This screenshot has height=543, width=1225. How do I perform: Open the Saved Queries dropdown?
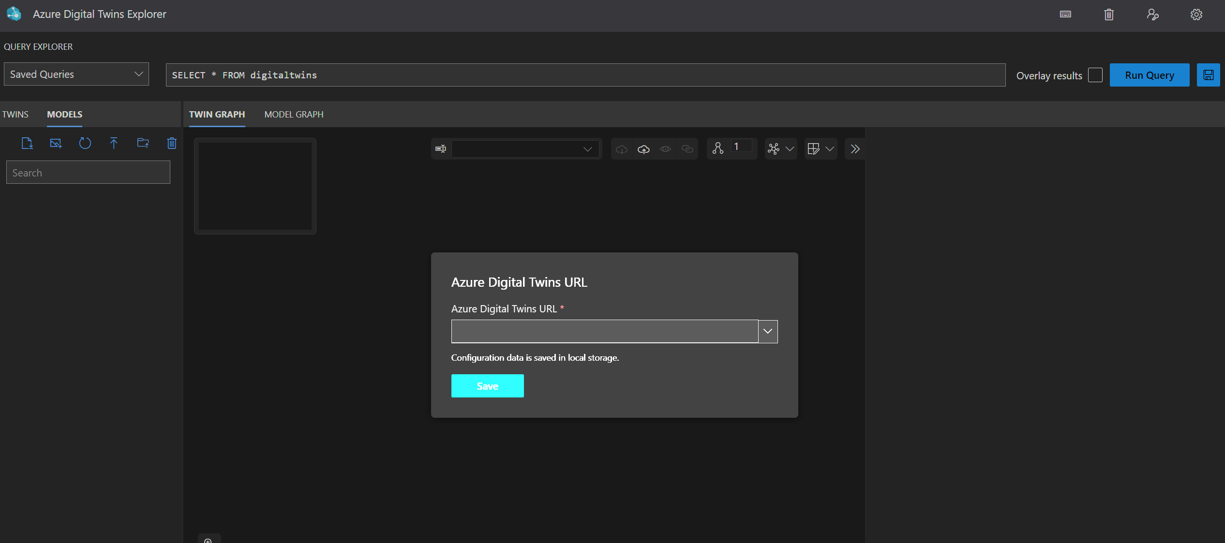click(x=76, y=74)
